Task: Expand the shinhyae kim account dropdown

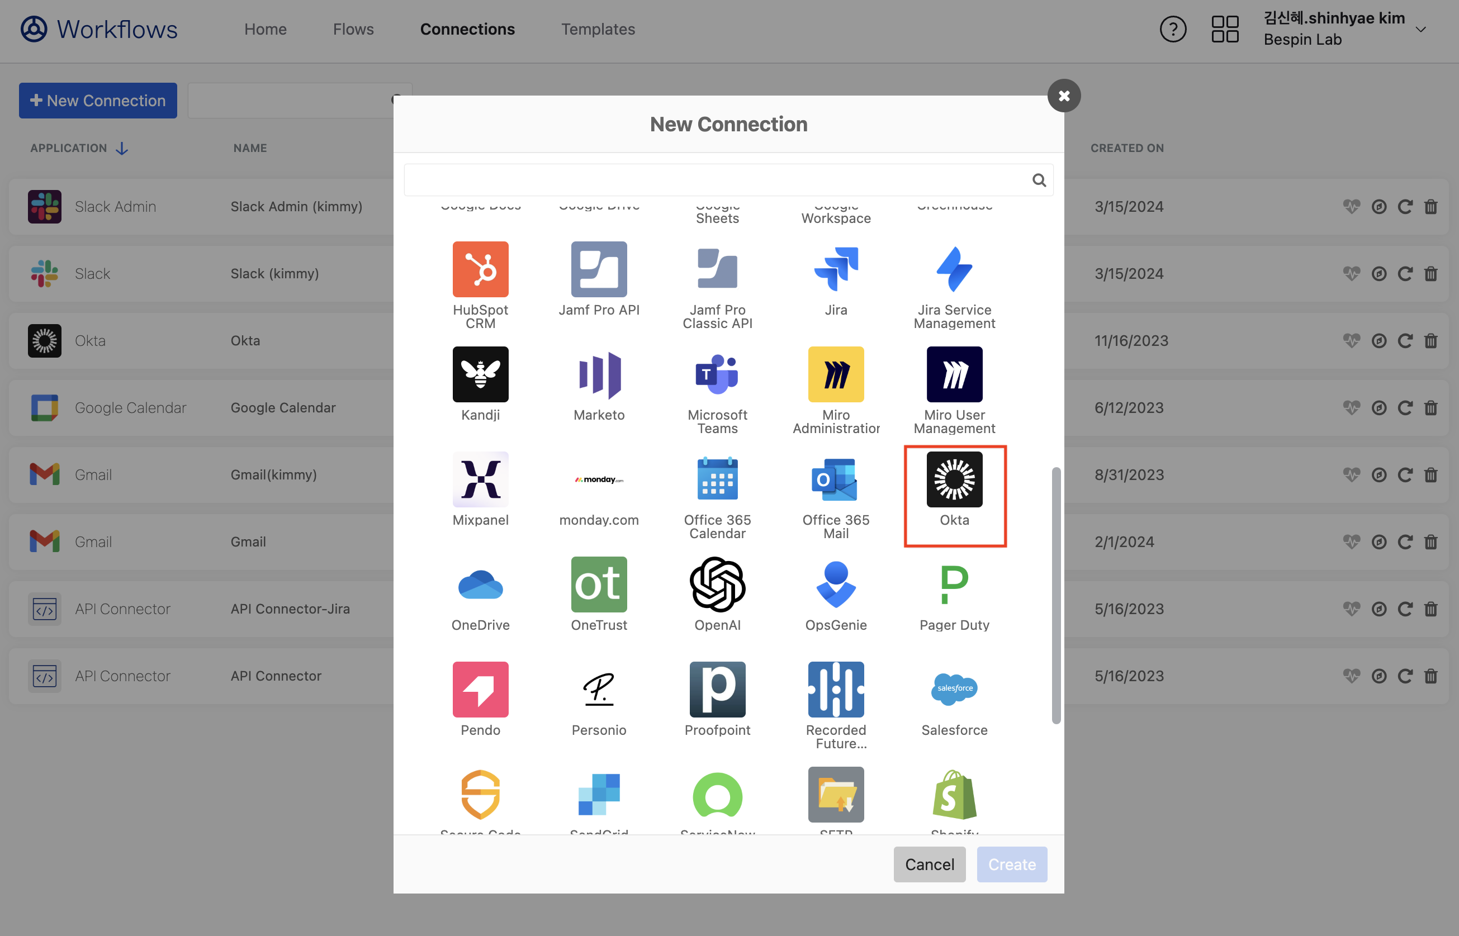Action: click(1420, 29)
